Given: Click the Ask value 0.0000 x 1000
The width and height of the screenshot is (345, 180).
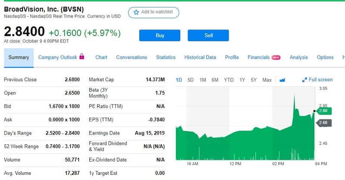Looking at the screenshot, I should (x=64, y=120).
